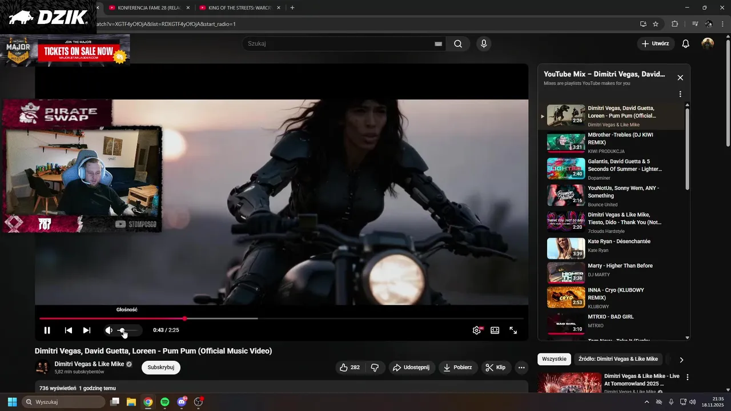This screenshot has height=411, width=731.
Task: Select the Wszystkie filter chip
Action: [x=554, y=359]
